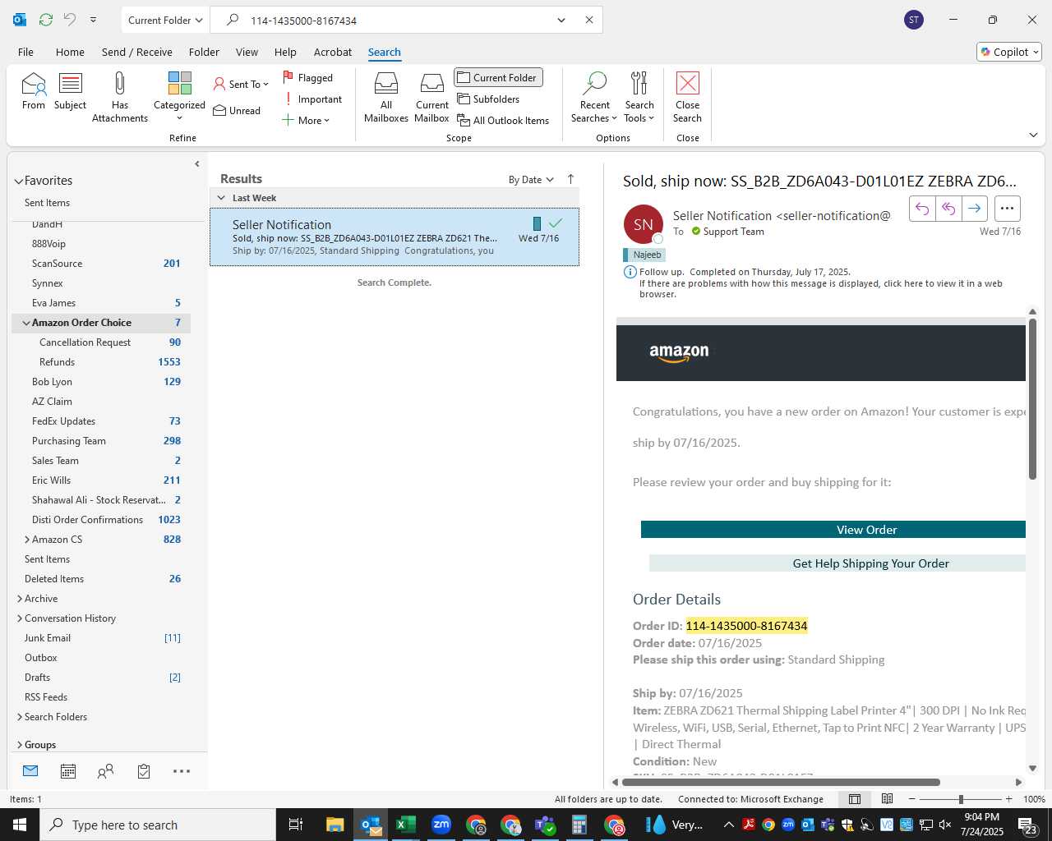Open the Acrobat tab
The image size is (1052, 841).
coord(333,52)
